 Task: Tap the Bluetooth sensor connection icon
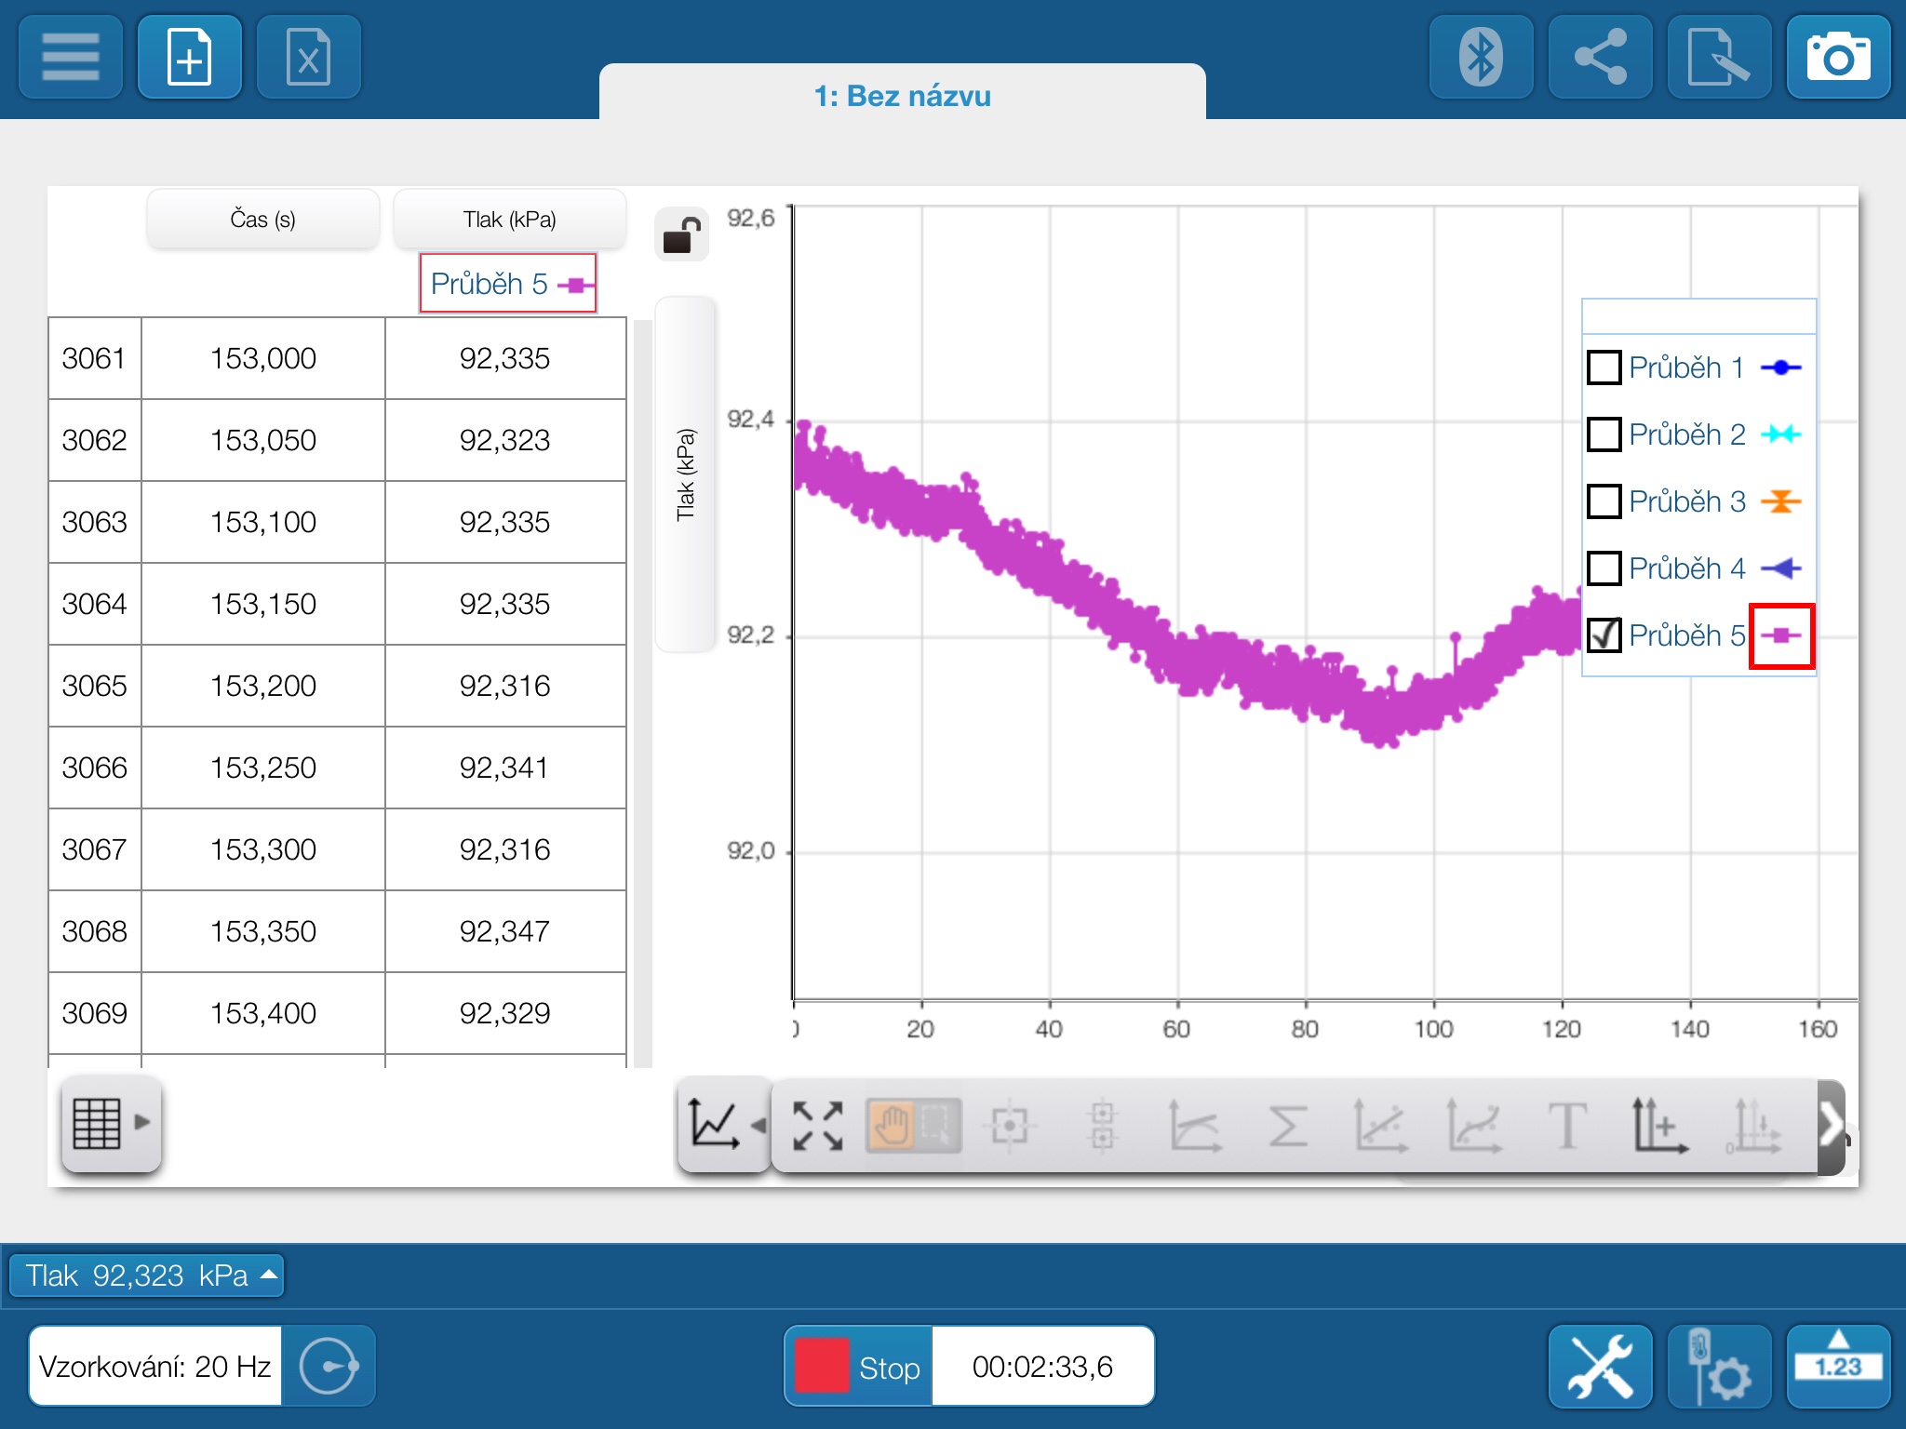pos(1480,58)
